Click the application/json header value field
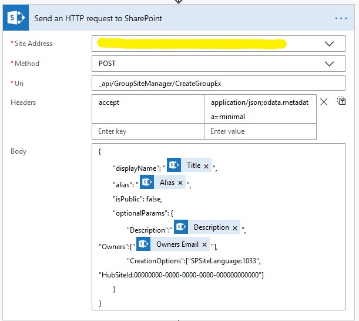Image resolution: width=359 pixels, height=321 pixels. click(x=260, y=109)
